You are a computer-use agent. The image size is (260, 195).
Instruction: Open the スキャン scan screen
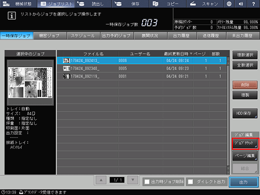click(205, 4)
